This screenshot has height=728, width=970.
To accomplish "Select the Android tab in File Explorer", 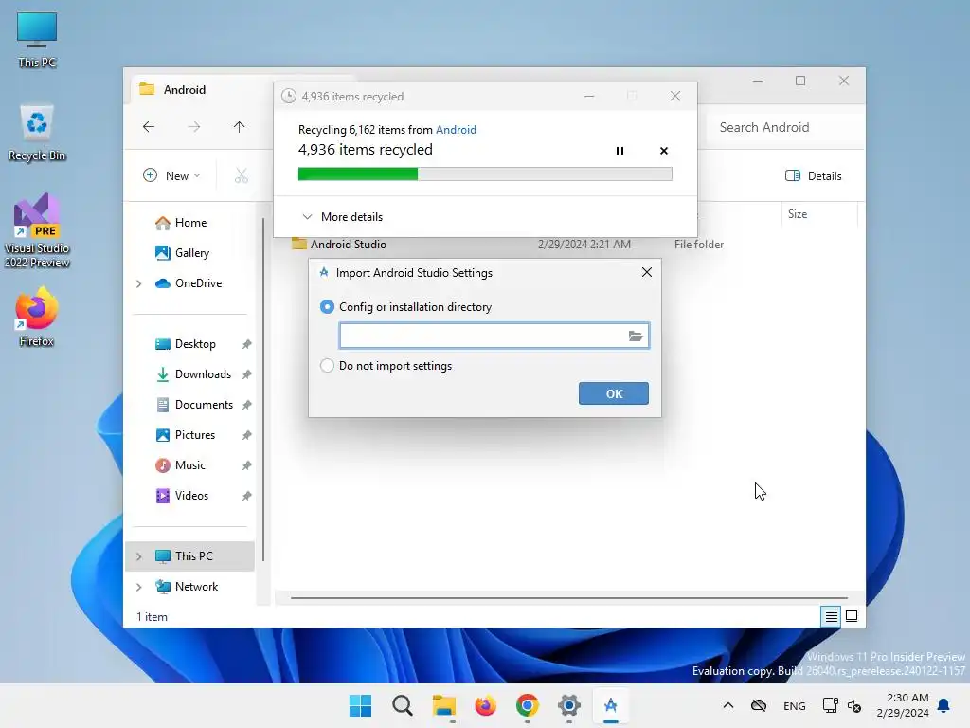I will click(x=201, y=90).
